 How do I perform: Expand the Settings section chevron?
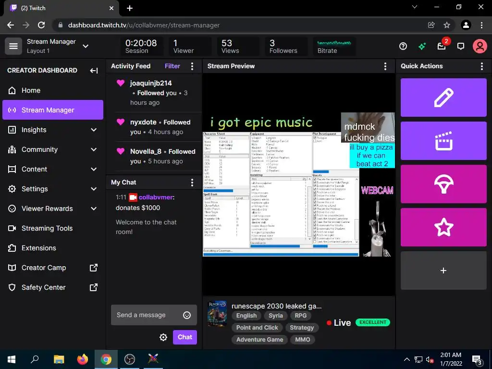[94, 189]
